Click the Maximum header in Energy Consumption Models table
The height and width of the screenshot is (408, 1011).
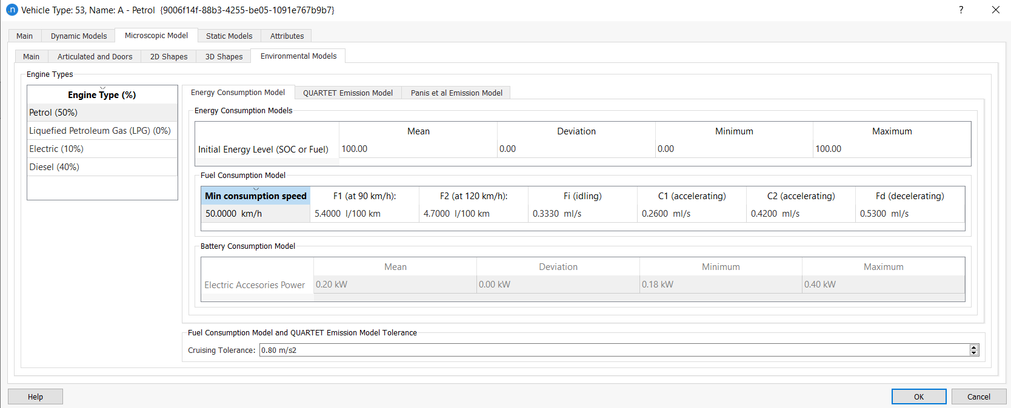point(892,131)
